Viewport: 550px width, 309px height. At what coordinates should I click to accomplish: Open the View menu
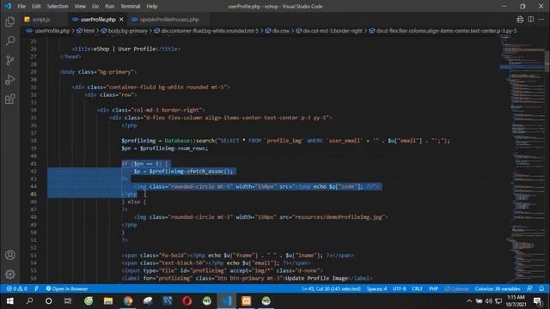point(80,6)
